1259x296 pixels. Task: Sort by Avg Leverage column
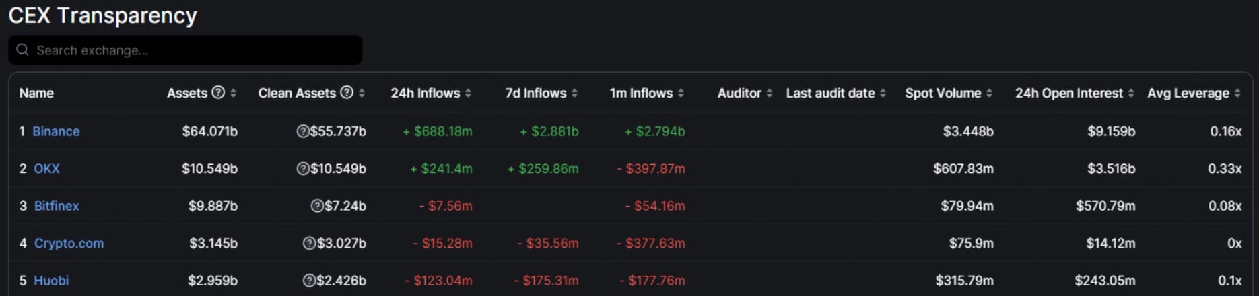tap(1237, 93)
